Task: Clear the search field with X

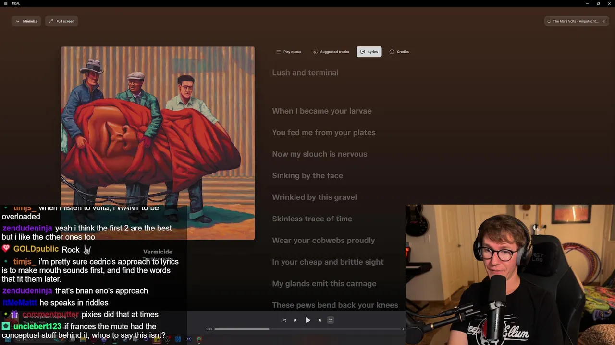Action: [x=604, y=21]
